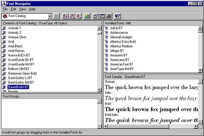The height and width of the screenshot is (136, 204).
Task: Click the checked font icon beside BankGothic Lt BT
Action: (x=4, y=78)
